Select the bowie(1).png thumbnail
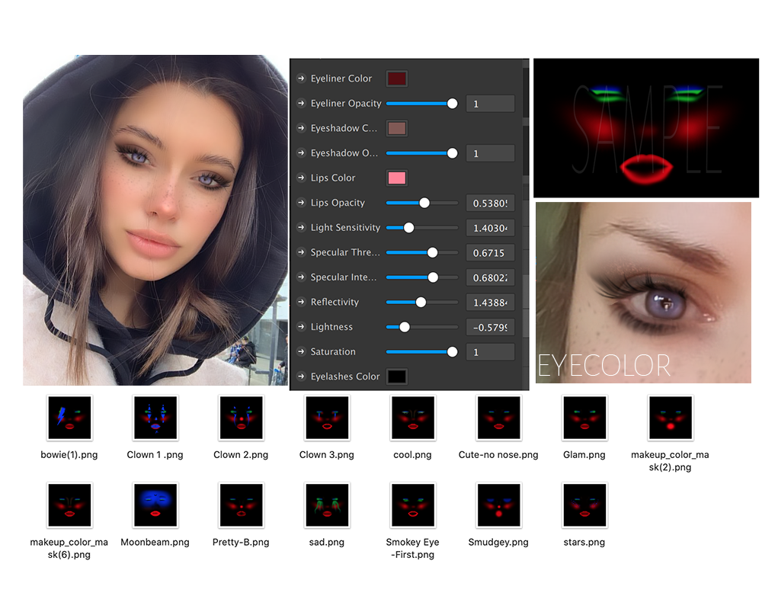 tap(69, 418)
